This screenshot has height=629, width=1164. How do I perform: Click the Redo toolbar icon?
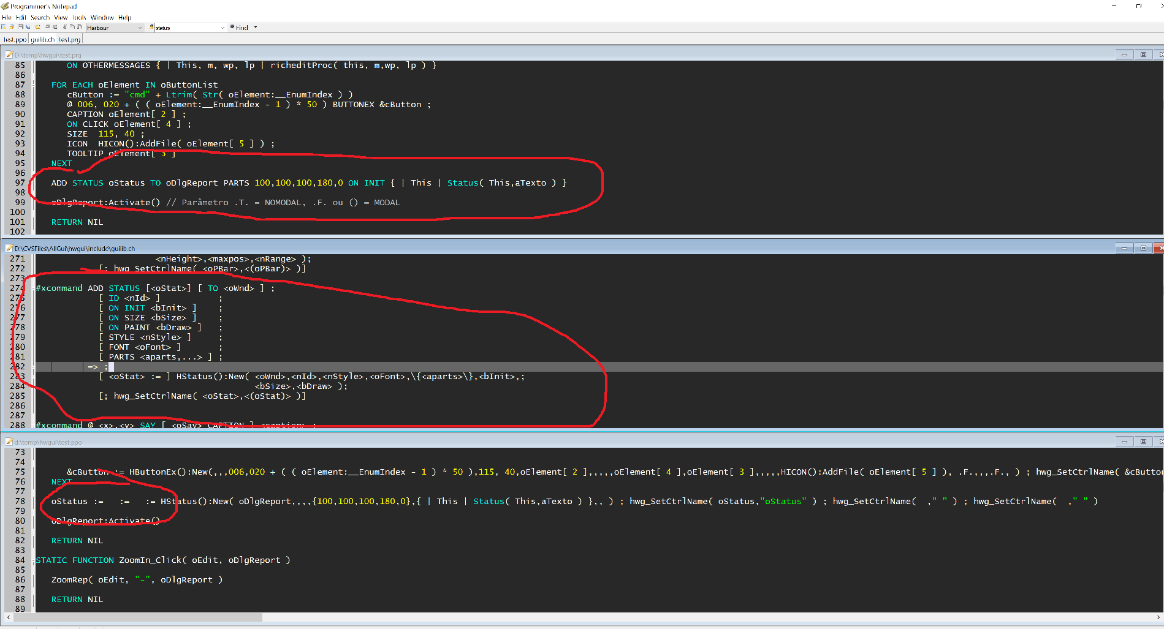coord(55,27)
